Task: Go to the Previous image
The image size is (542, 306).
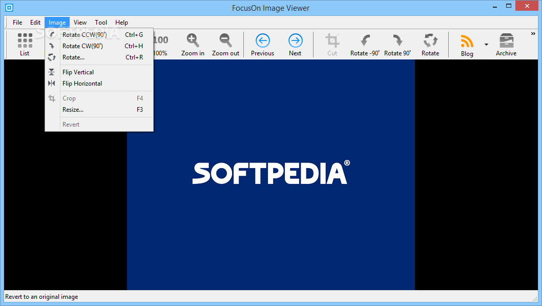Action: point(262,44)
